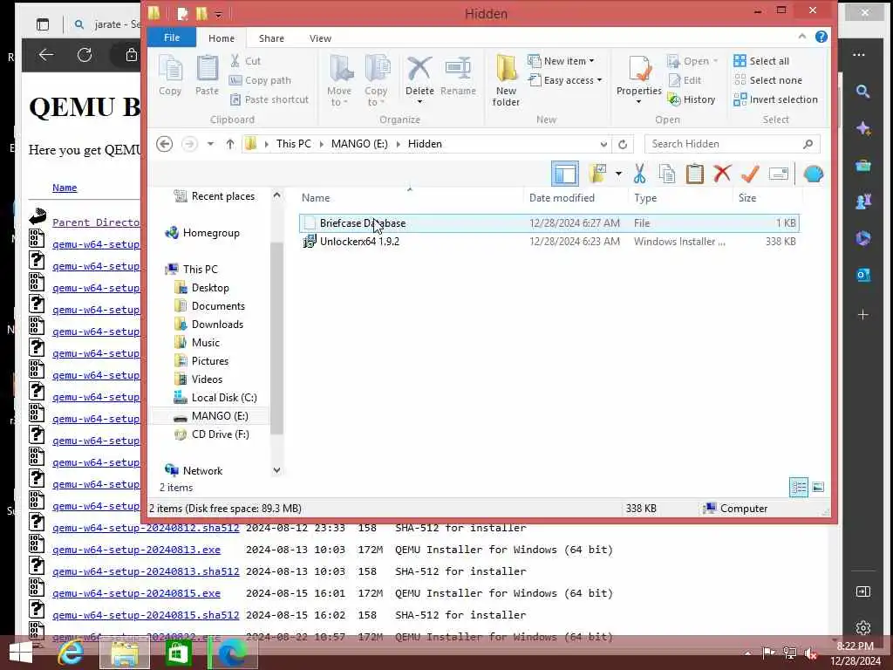Image resolution: width=893 pixels, height=670 pixels.
Task: Click the Rename box icon in the classic toolbar
Action: point(778,174)
